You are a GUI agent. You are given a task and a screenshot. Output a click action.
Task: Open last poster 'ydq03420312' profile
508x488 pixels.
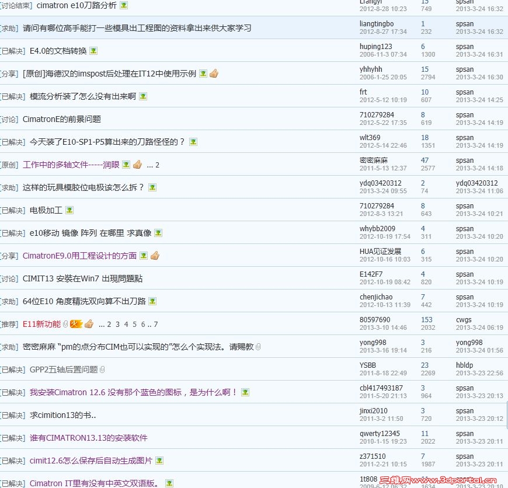coord(476,183)
